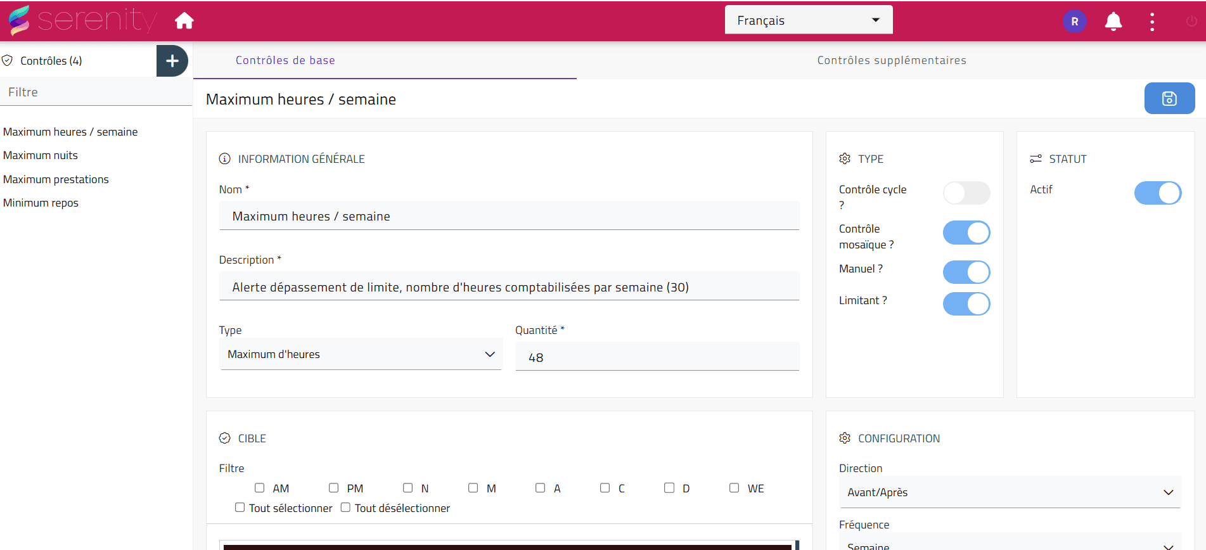Click the home icon in header
The width and height of the screenshot is (1206, 550).
tap(184, 21)
